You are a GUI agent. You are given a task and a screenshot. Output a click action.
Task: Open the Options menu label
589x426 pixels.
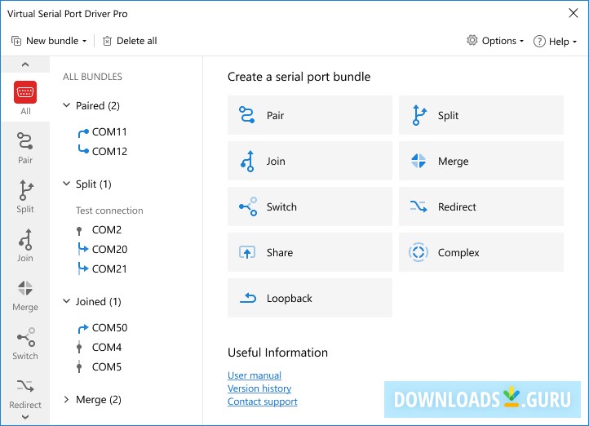(498, 41)
